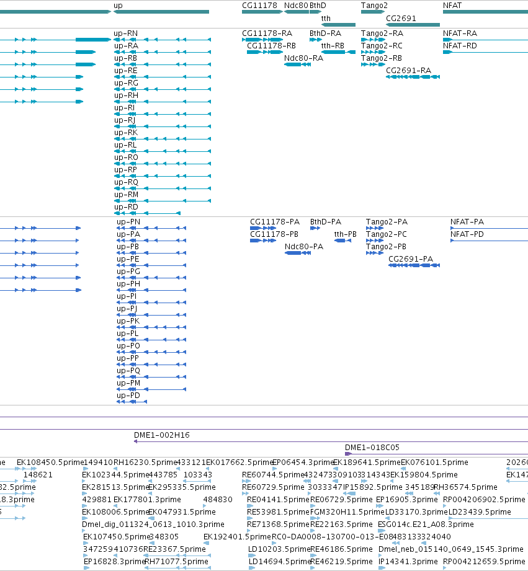Click the IP14341.3prime EST label
This screenshot has height=571, width=528.
coord(408,562)
